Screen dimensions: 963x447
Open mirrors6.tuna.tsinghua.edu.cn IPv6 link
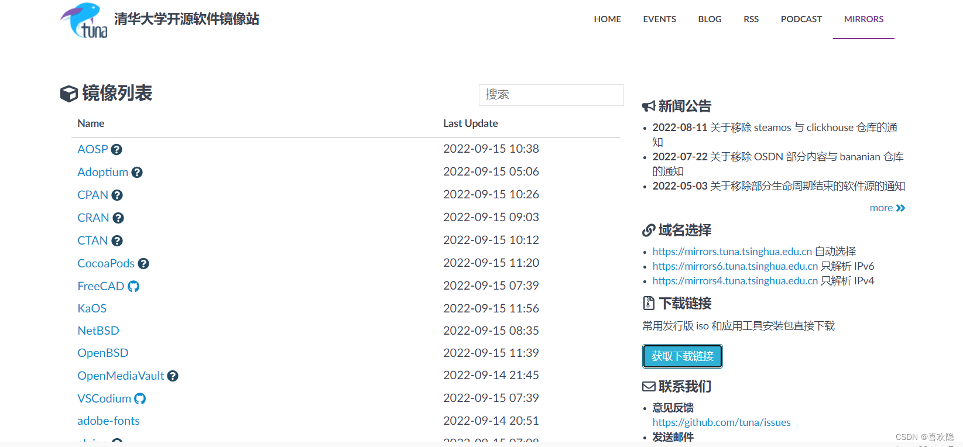735,266
